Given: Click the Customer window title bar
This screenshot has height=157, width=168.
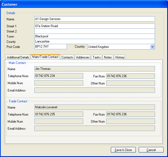Looking at the screenshot, I should click(84, 4).
